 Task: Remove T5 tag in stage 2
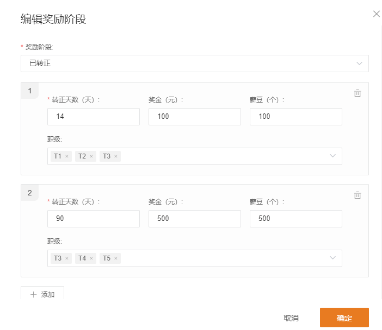click(x=116, y=258)
